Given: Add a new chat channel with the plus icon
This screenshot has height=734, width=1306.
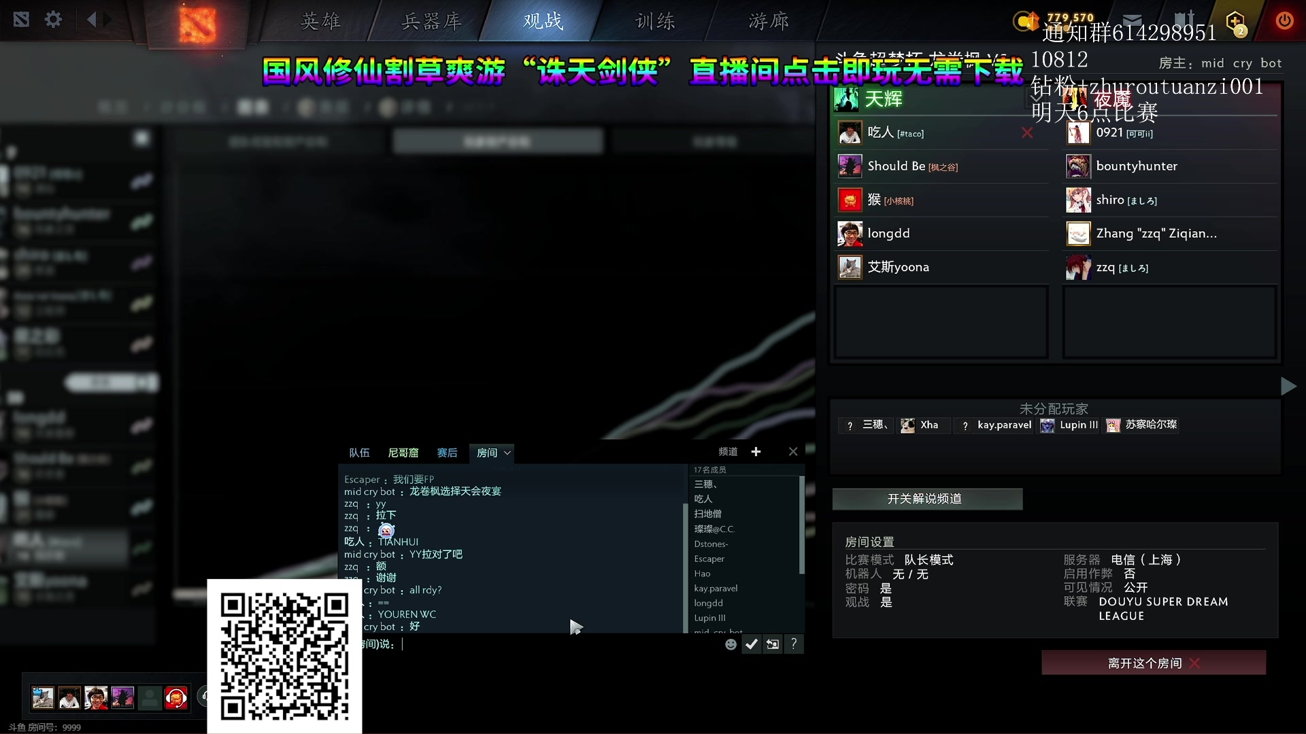Looking at the screenshot, I should click(x=756, y=451).
